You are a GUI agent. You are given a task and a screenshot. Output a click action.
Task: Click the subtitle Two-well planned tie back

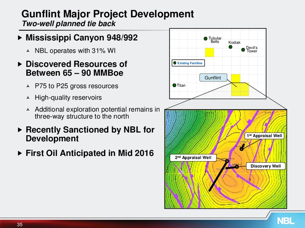pos(69,24)
